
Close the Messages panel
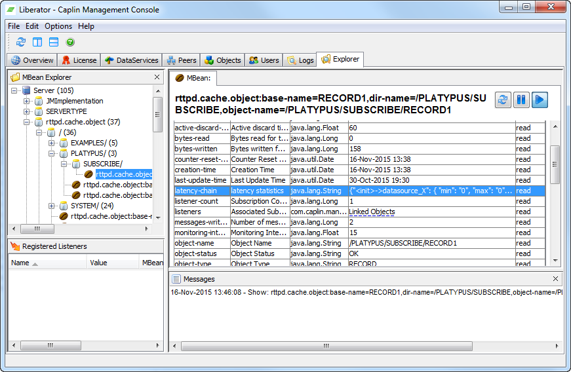click(x=555, y=278)
